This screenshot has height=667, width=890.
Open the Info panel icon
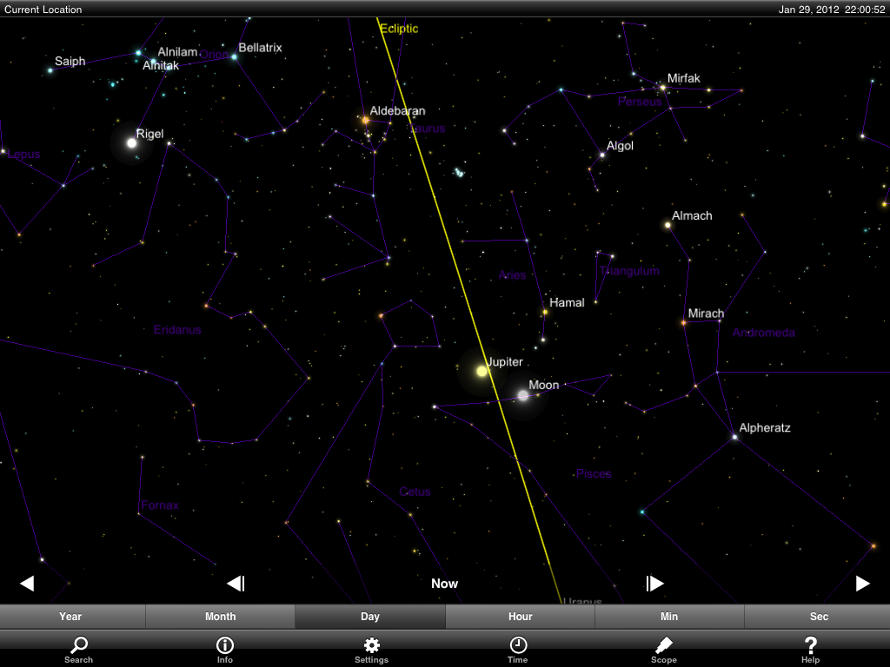(224, 649)
